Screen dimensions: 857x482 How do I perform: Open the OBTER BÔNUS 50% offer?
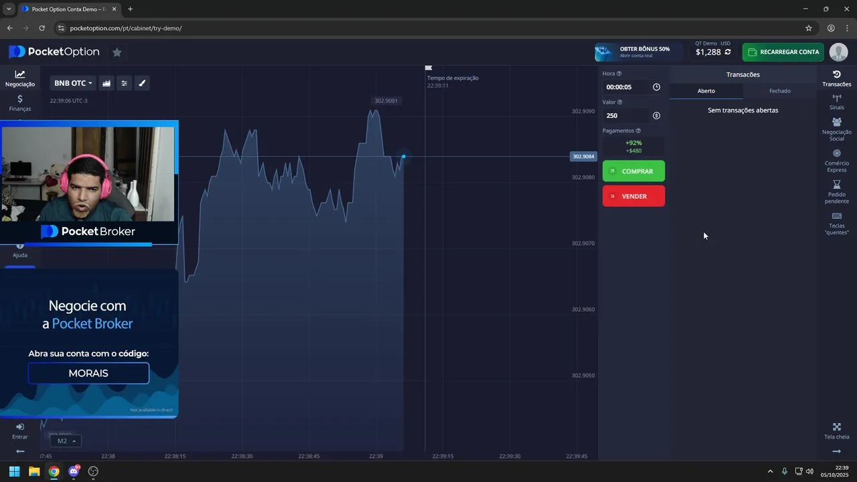[x=639, y=52]
